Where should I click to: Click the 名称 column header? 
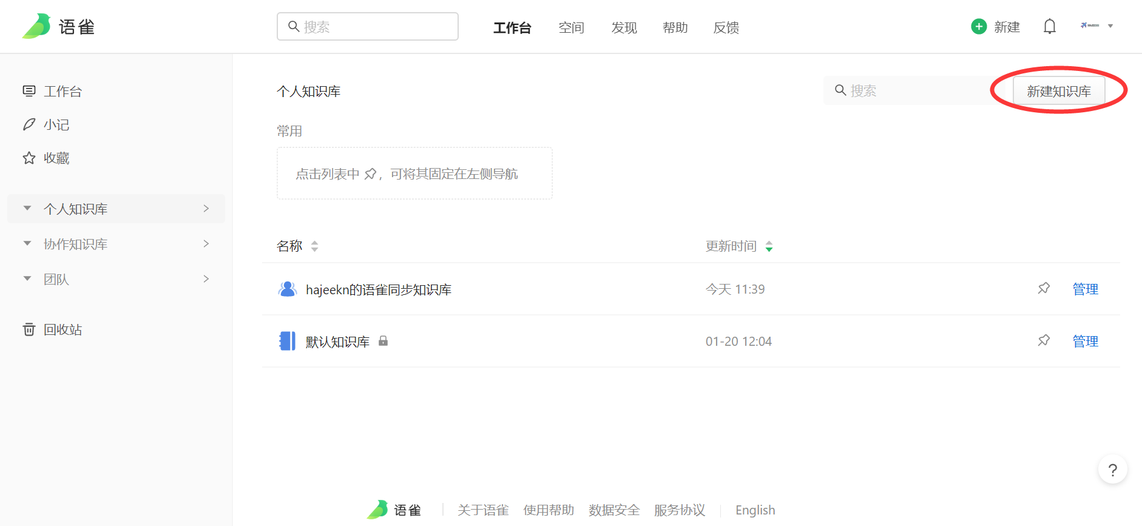289,246
